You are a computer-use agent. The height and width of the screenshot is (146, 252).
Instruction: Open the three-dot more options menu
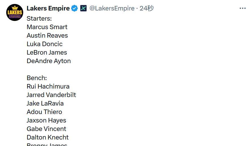pyautogui.click(x=242, y=8)
